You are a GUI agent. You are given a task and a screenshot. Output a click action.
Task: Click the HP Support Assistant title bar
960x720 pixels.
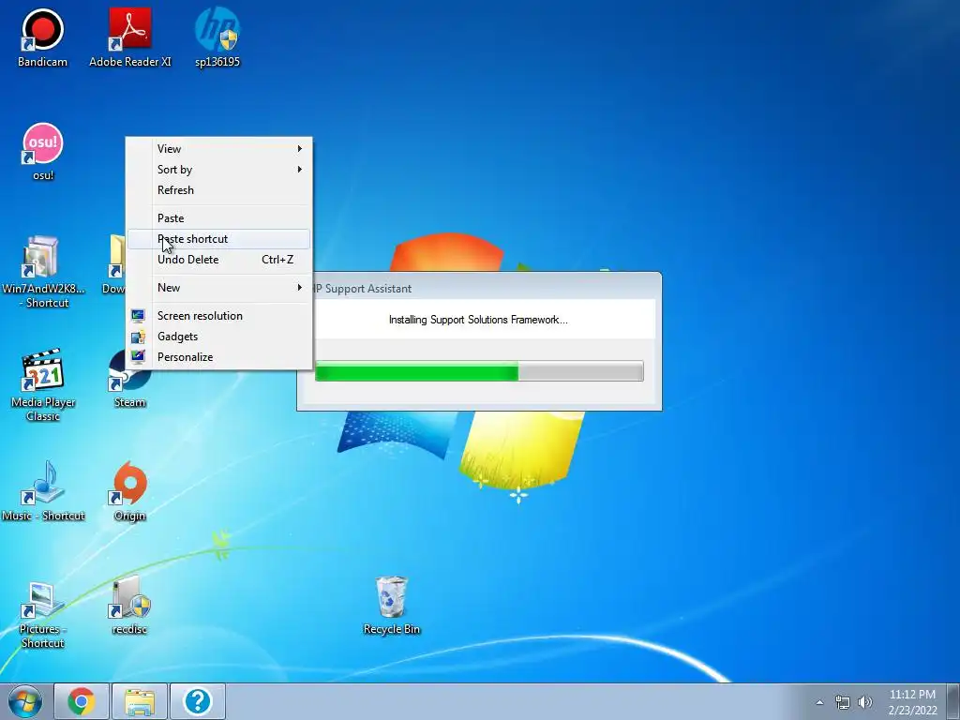pyautogui.click(x=487, y=288)
